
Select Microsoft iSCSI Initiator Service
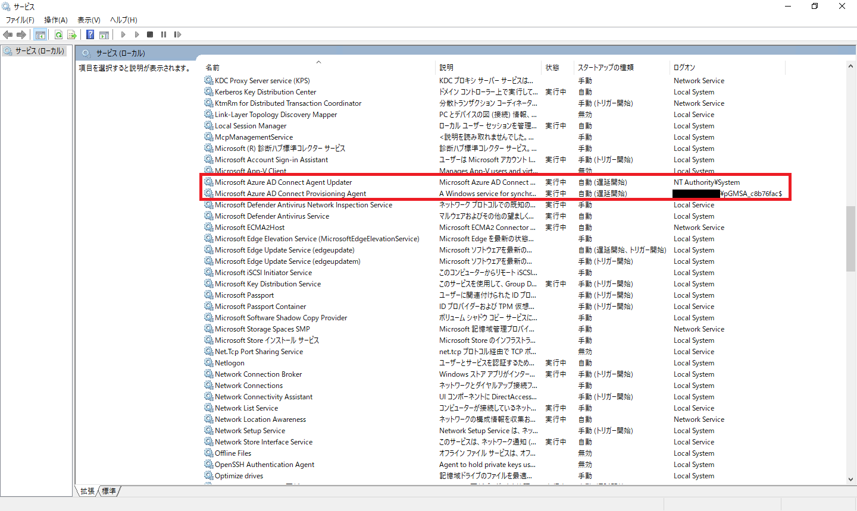[263, 272]
